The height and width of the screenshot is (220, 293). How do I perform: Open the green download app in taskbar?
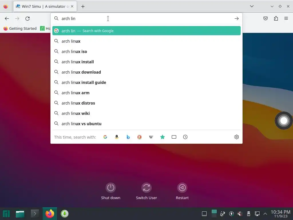tap(65, 214)
